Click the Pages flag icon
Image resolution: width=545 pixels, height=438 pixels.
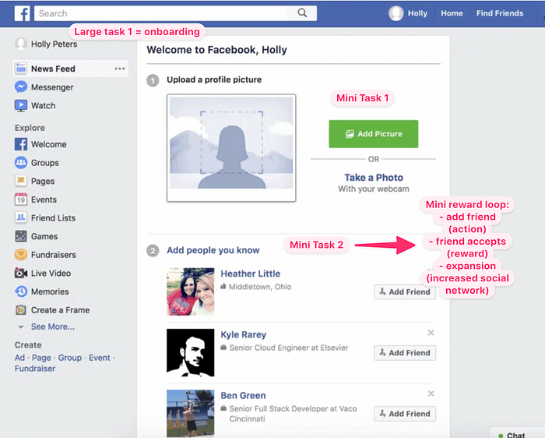pyautogui.click(x=21, y=181)
